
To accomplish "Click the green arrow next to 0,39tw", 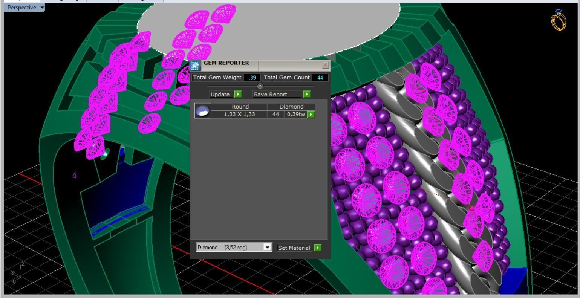I will (311, 114).
